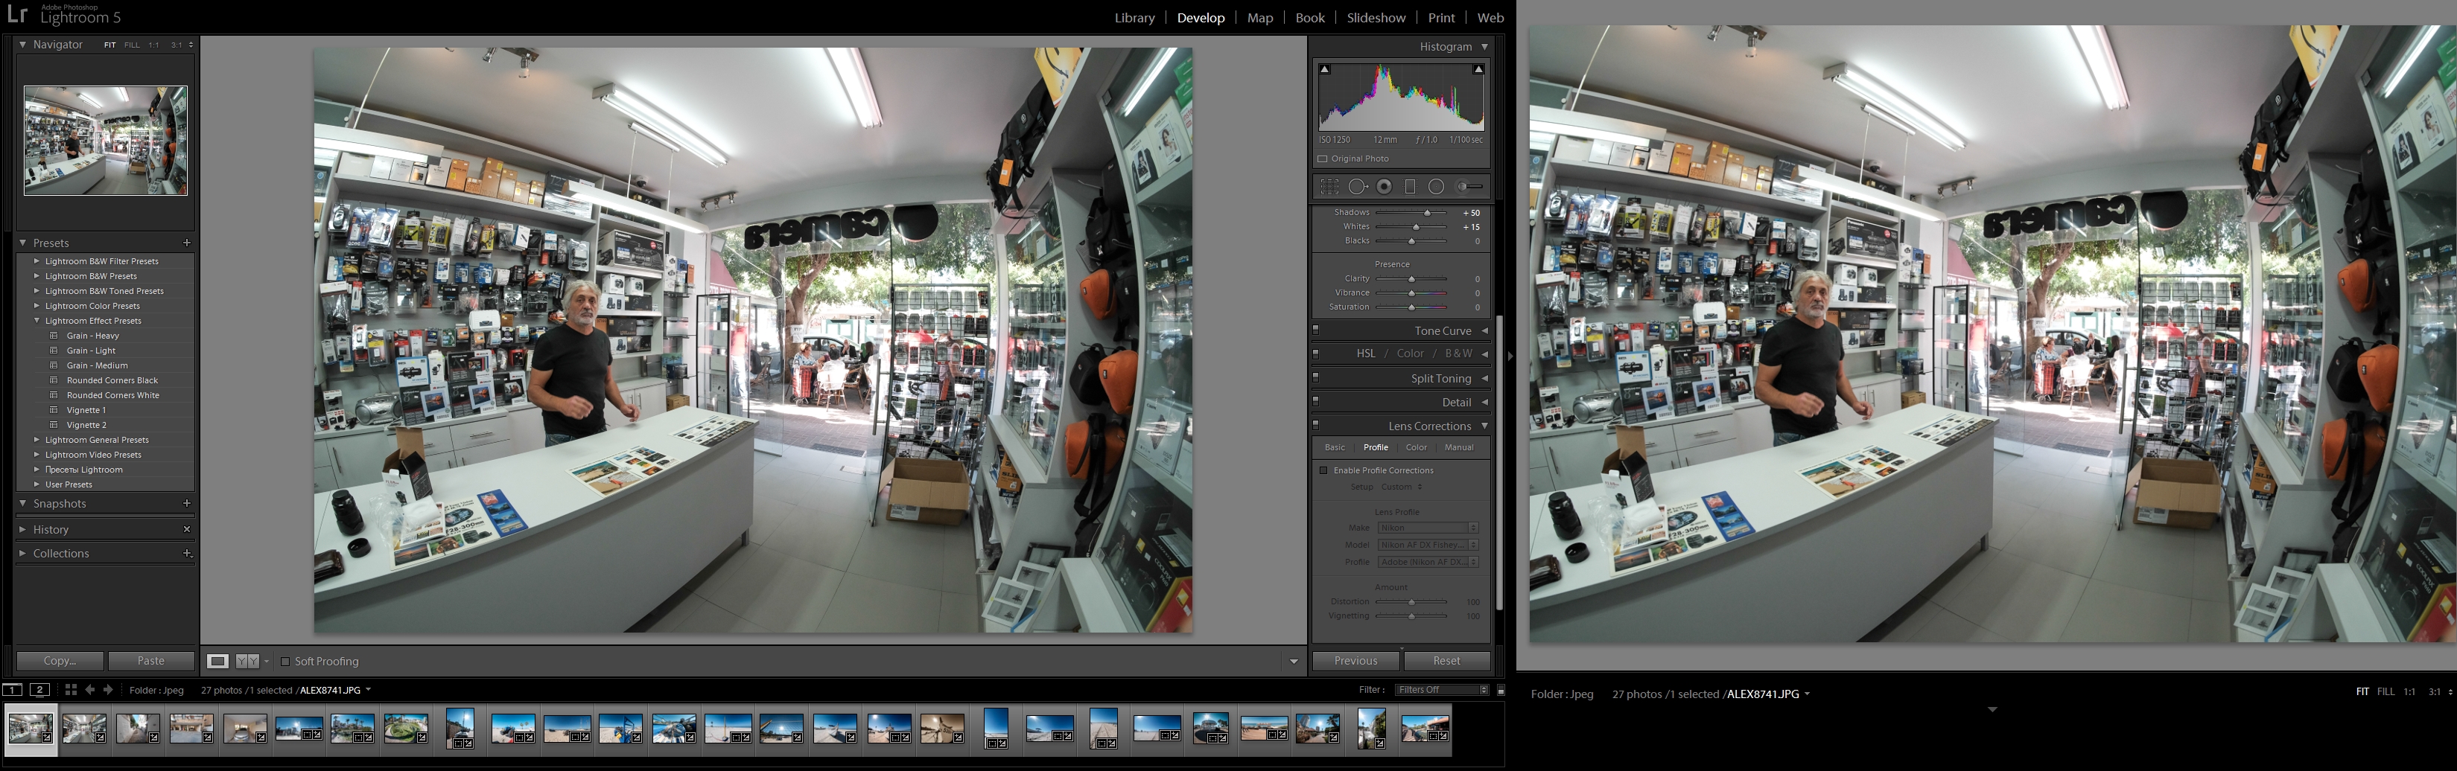Image resolution: width=2457 pixels, height=771 pixels.
Task: Open the Map module
Action: pos(1260,17)
